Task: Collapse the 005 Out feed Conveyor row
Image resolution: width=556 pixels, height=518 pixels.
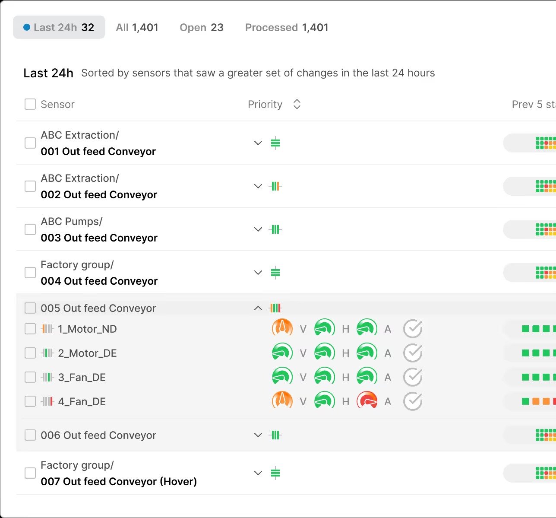Action: click(x=258, y=308)
